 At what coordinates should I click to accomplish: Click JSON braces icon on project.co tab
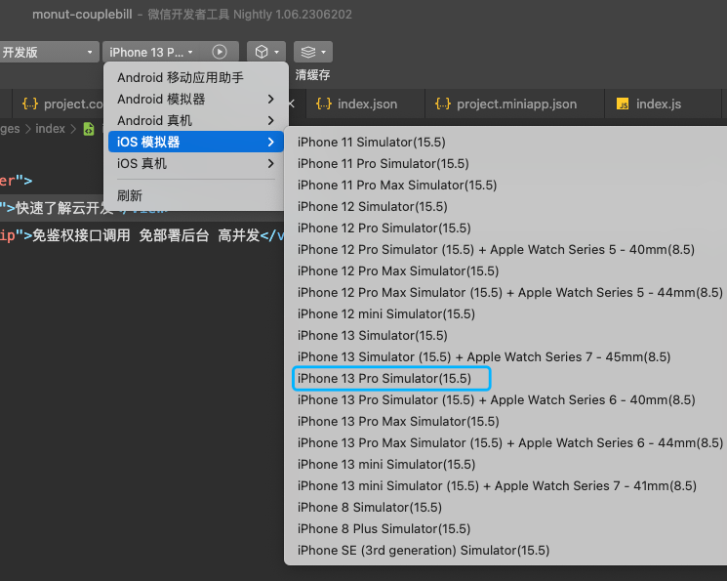click(30, 104)
